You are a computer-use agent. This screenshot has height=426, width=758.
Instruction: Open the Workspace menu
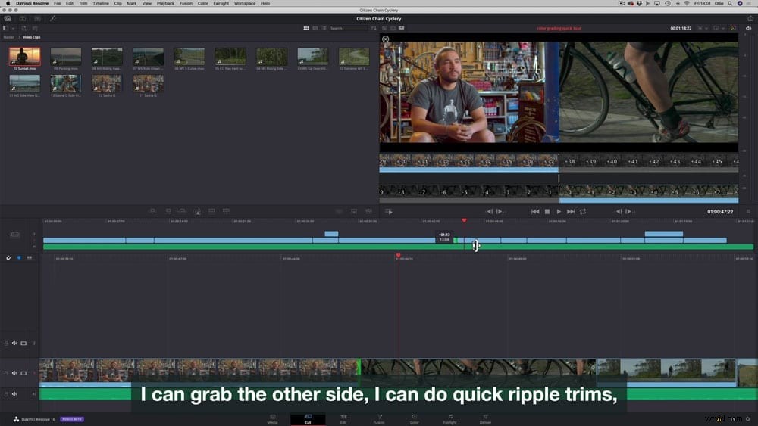tap(245, 3)
